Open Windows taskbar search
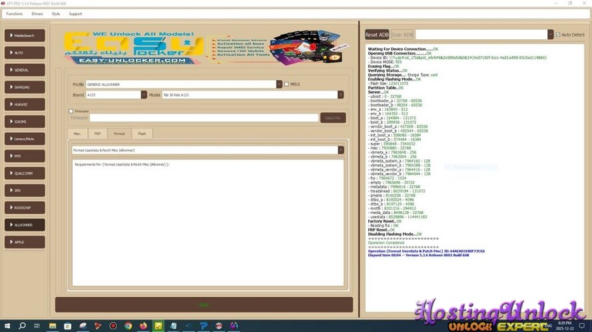 (22, 326)
